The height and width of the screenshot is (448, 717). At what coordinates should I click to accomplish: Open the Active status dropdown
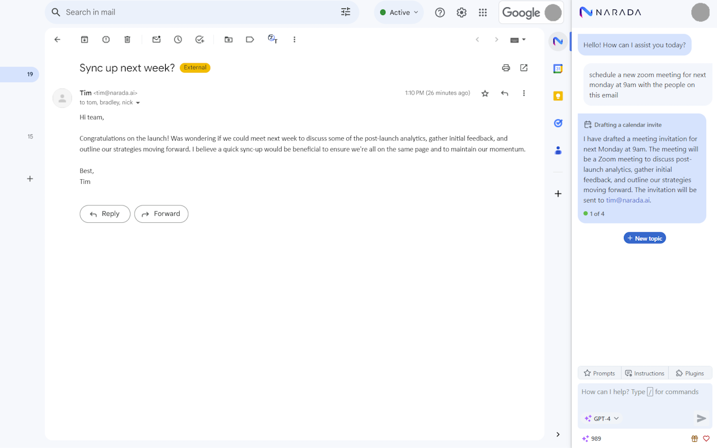(x=398, y=12)
